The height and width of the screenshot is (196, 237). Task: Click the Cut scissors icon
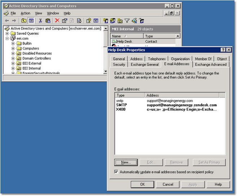tap(40, 20)
